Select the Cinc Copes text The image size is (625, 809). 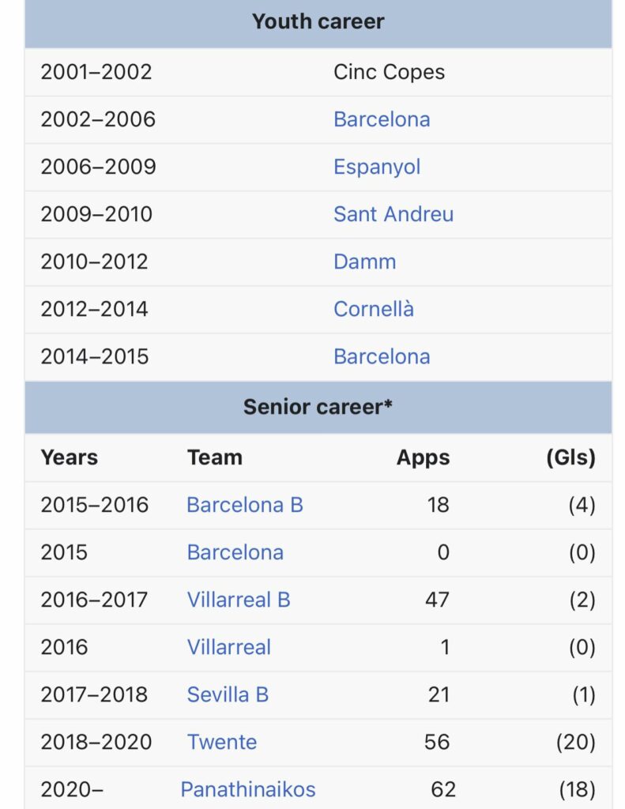pyautogui.click(x=389, y=72)
